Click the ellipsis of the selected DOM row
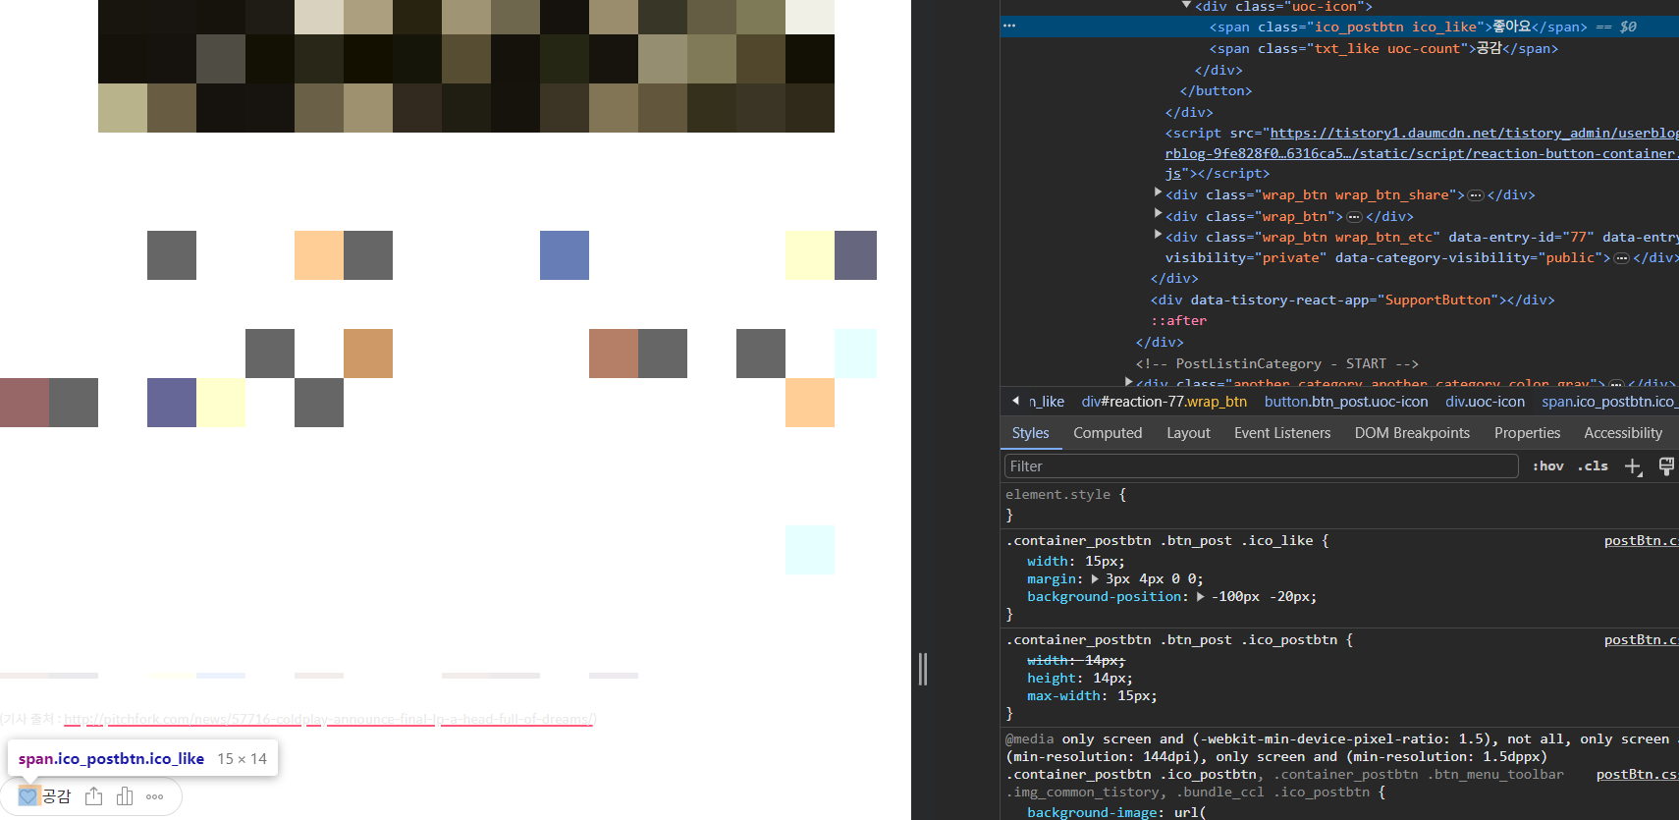The width and height of the screenshot is (1679, 820). coord(1009,27)
